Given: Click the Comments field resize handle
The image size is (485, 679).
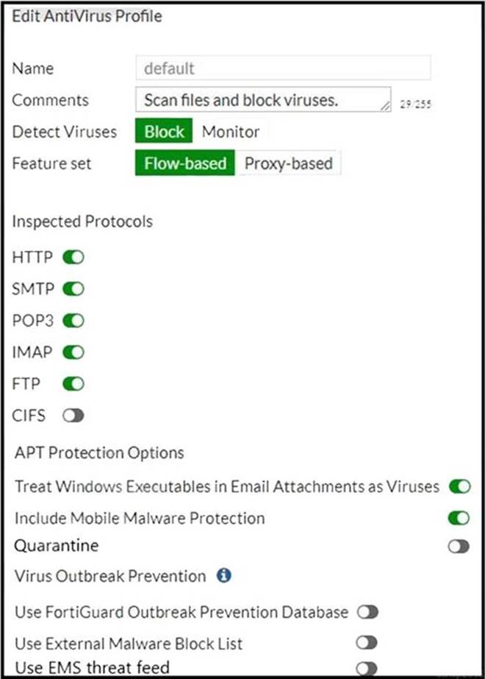Looking at the screenshot, I should tap(386, 107).
